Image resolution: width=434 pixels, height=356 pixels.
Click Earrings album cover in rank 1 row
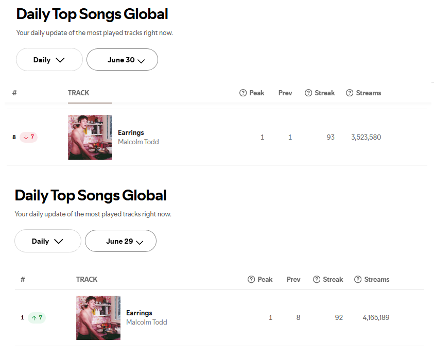98,318
